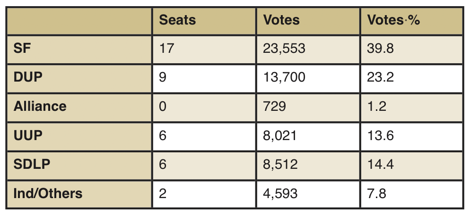This screenshot has width=470, height=216.
Task: Click the SDLP votes cell 8,512
Action: 279,164
